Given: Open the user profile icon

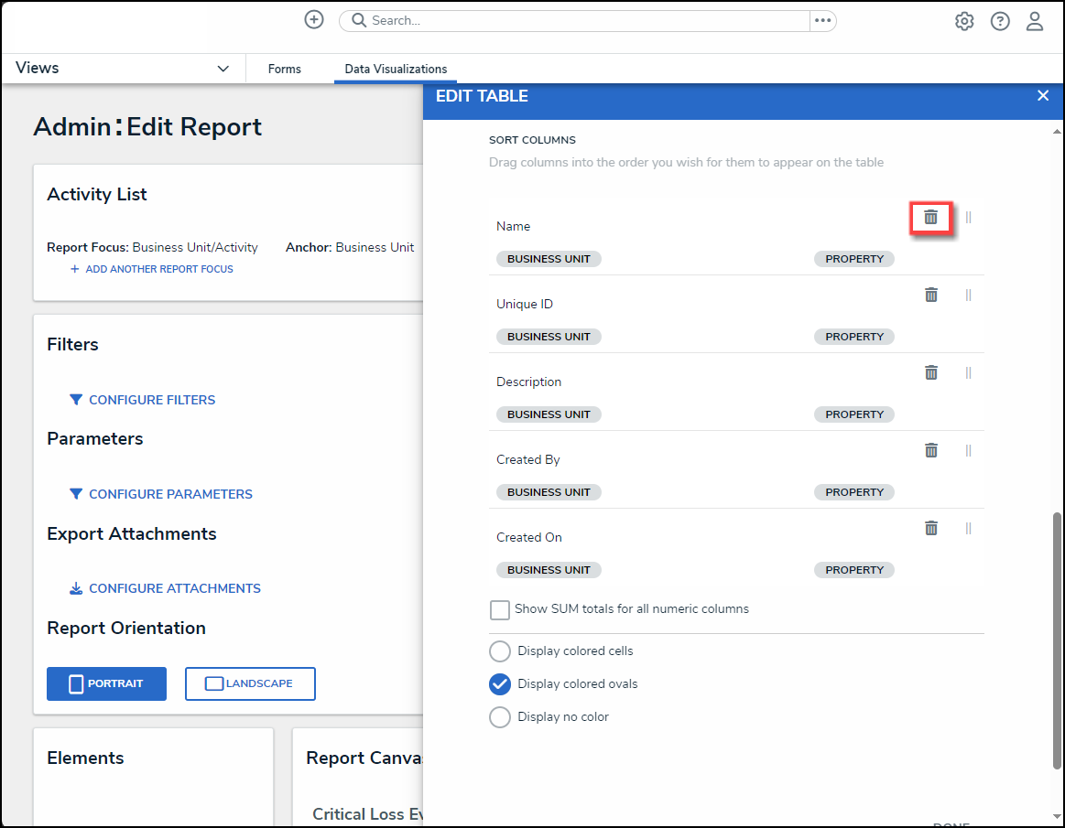Looking at the screenshot, I should point(1035,21).
